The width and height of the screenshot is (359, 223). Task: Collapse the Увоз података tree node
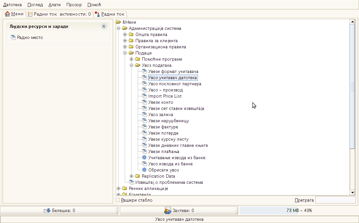coord(132,65)
